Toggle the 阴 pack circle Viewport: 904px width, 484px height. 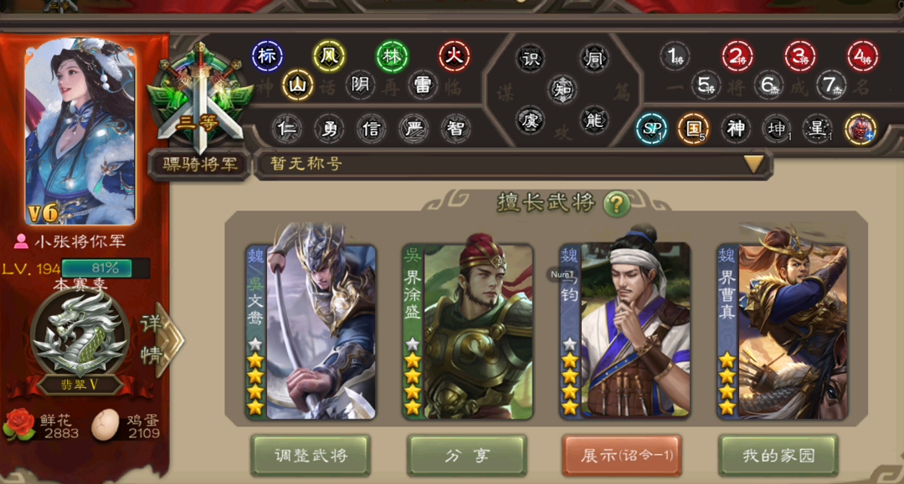360,86
